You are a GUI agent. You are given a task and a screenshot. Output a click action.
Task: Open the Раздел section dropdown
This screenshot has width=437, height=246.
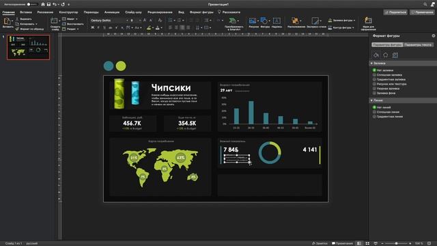point(70,29)
